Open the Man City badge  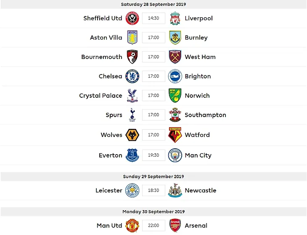pyautogui.click(x=175, y=155)
